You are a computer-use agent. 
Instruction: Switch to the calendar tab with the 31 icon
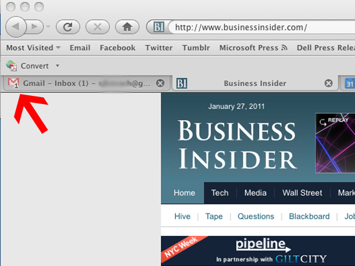click(x=348, y=84)
